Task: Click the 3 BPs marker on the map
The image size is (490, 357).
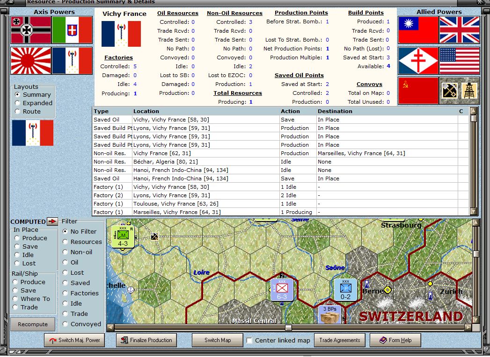Action: click(x=329, y=314)
